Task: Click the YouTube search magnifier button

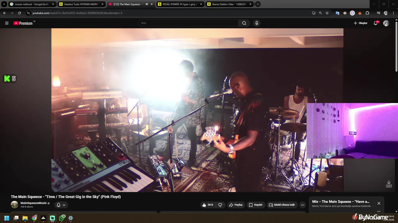Action: tap(244, 23)
